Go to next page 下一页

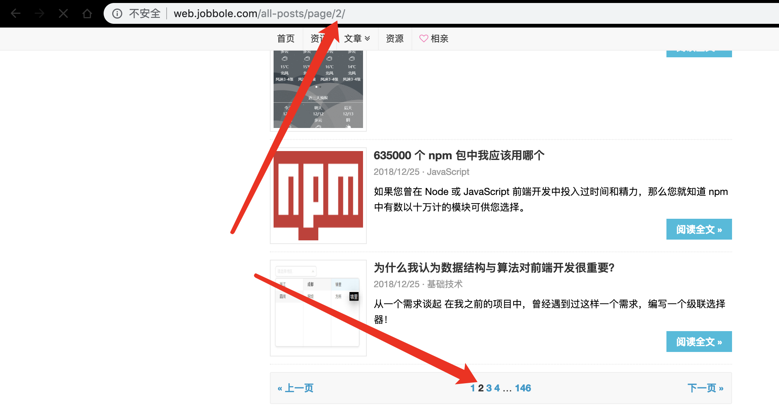coord(706,388)
